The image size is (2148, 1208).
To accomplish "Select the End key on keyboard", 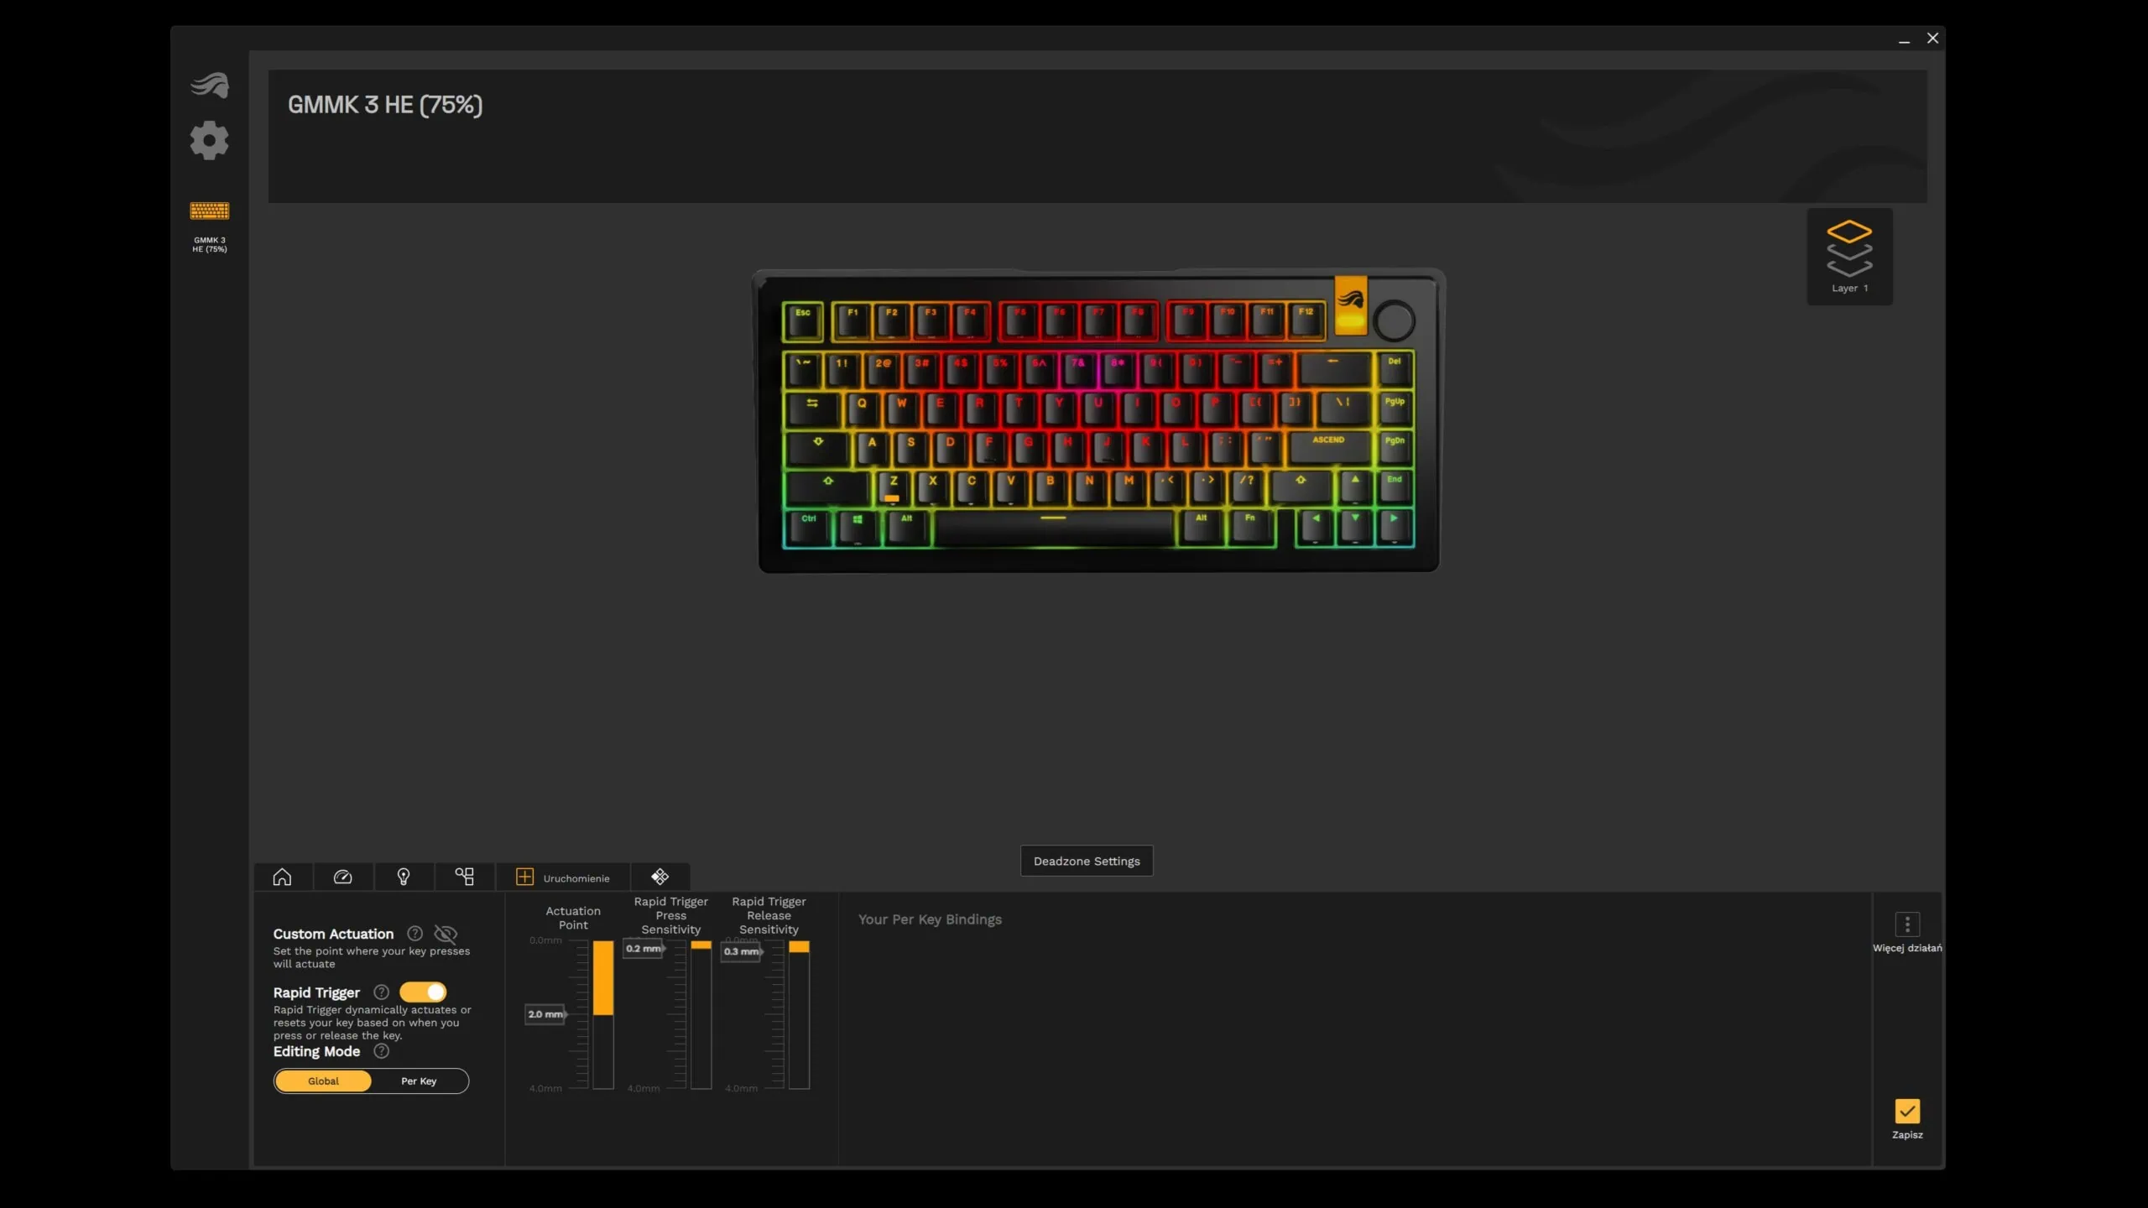I will point(1395,487).
